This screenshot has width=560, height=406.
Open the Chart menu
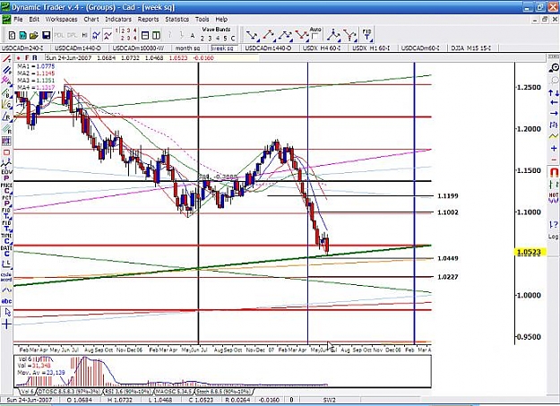click(91, 20)
